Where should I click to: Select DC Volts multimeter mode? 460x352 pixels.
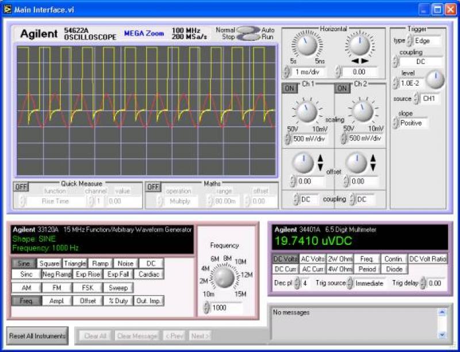click(285, 259)
